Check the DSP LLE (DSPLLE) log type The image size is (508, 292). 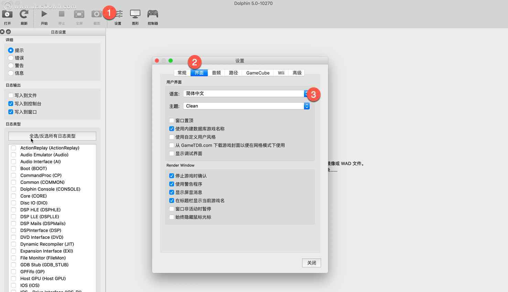point(13,217)
